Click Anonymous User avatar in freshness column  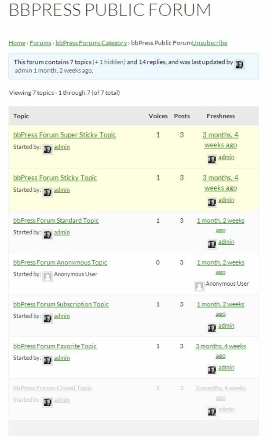click(199, 286)
